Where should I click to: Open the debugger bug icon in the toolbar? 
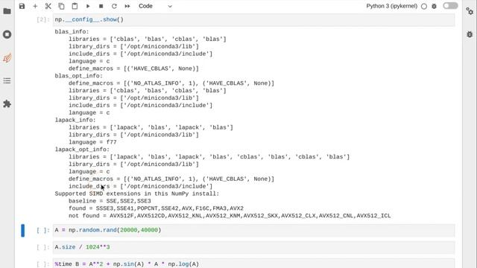coord(434,6)
